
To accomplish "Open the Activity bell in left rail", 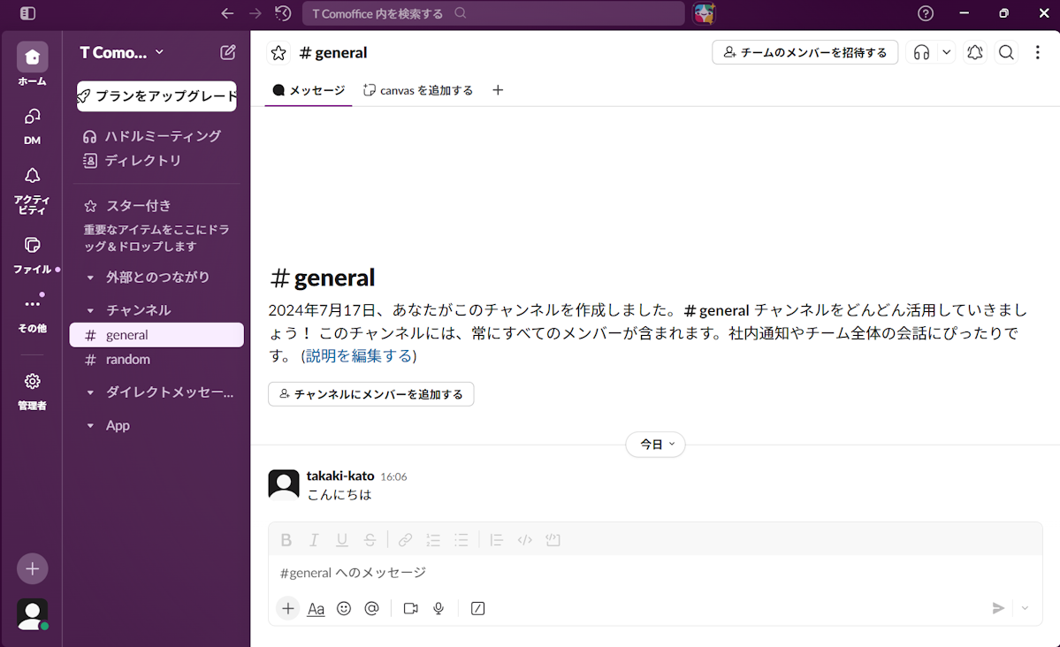I will (33, 191).
